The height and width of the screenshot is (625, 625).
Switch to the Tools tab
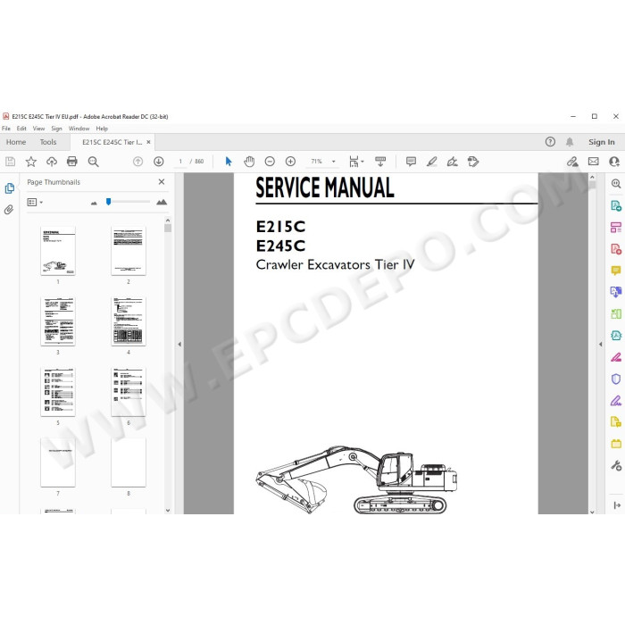click(x=48, y=142)
